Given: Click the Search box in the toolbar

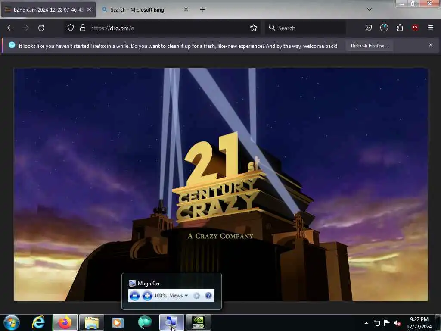Looking at the screenshot, I should pos(305,28).
